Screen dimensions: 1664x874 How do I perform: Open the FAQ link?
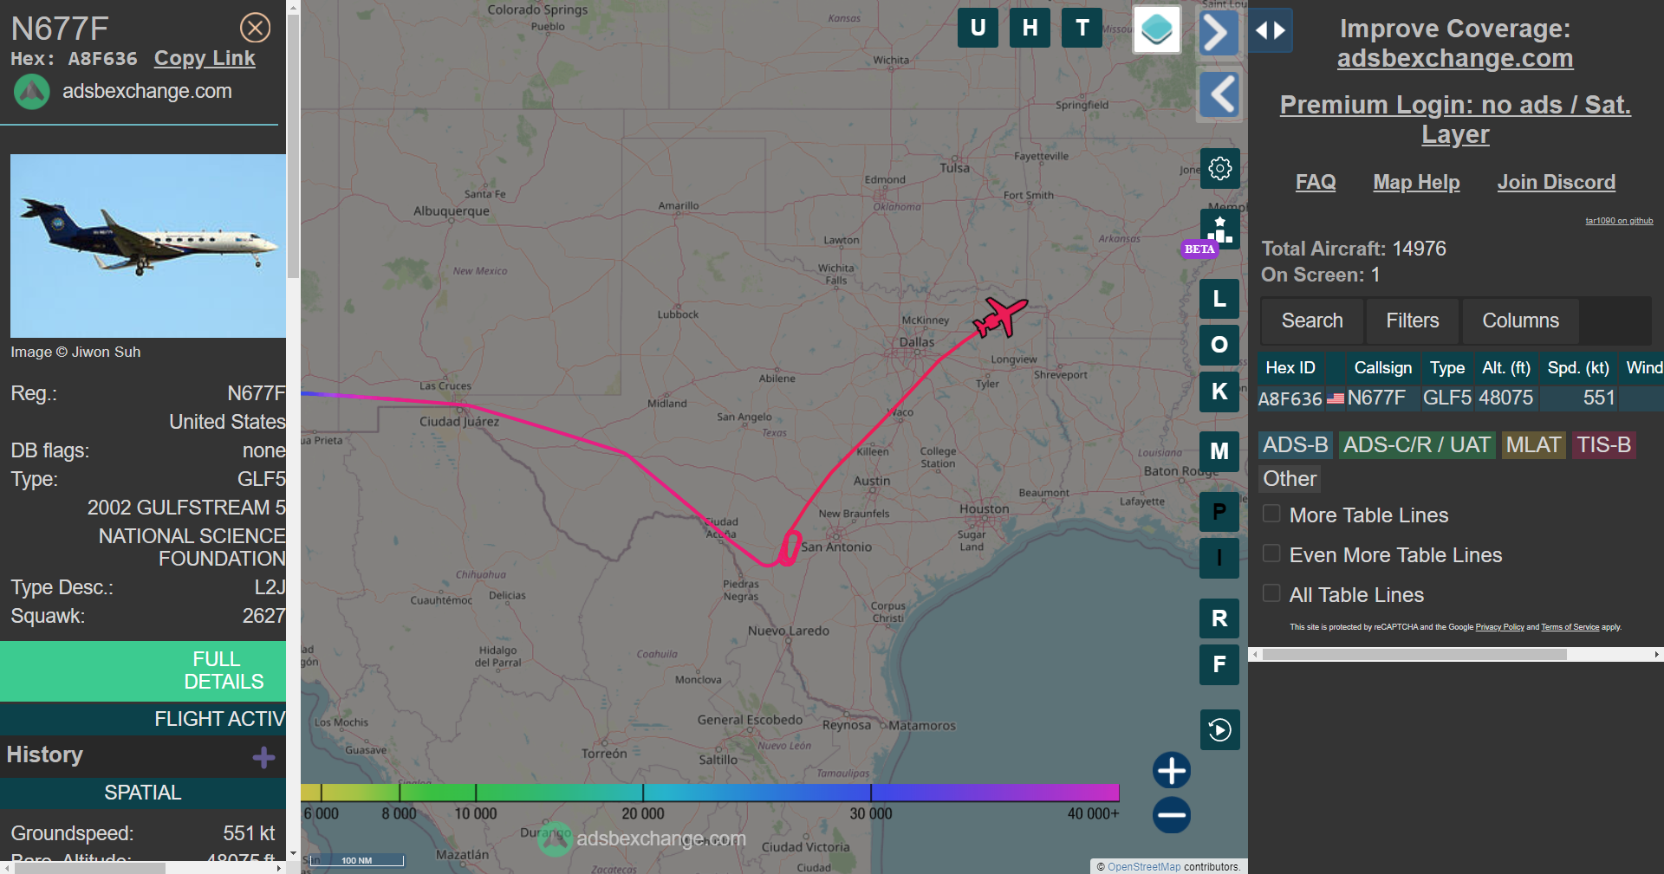1316,182
